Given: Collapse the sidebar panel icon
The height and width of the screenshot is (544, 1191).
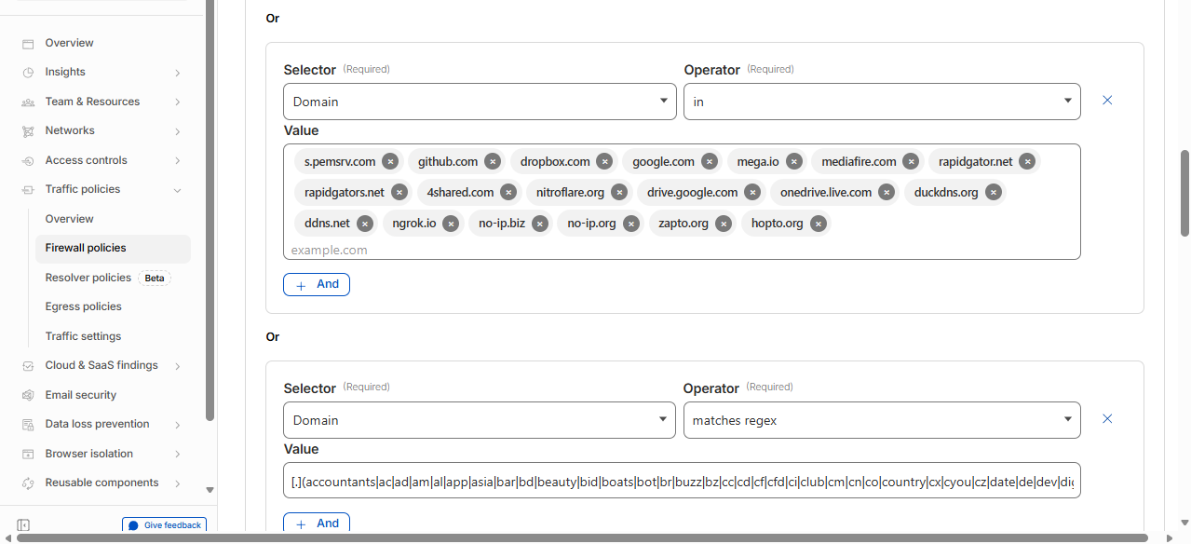Looking at the screenshot, I should pos(24,525).
